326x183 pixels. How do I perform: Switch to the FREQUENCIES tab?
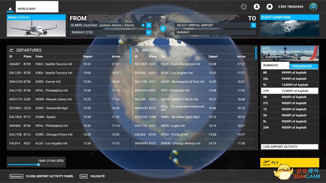coord(304,66)
